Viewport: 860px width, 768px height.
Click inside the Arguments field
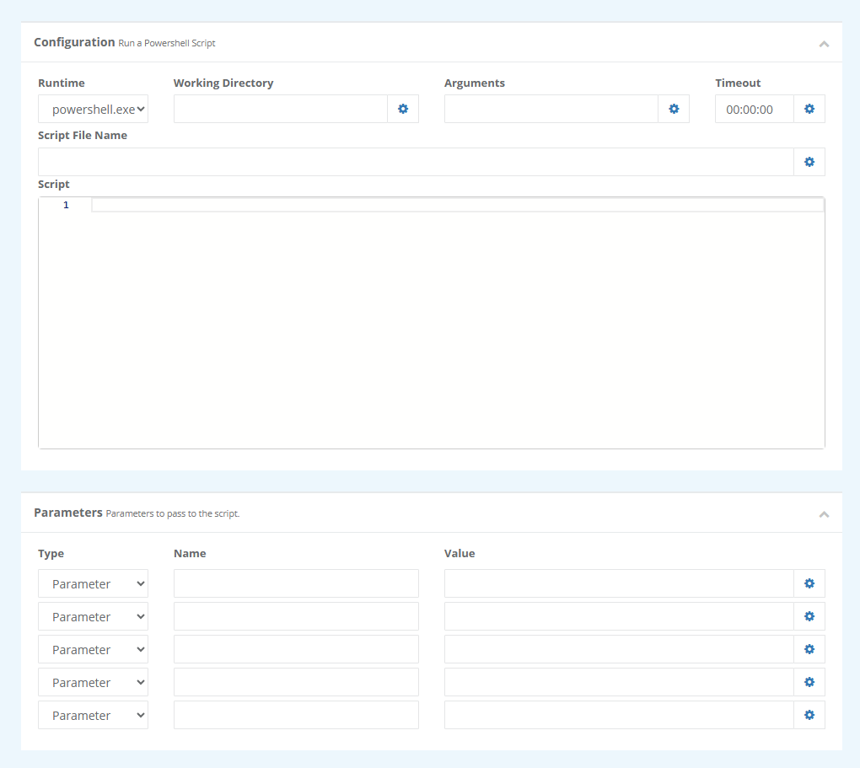[548, 109]
